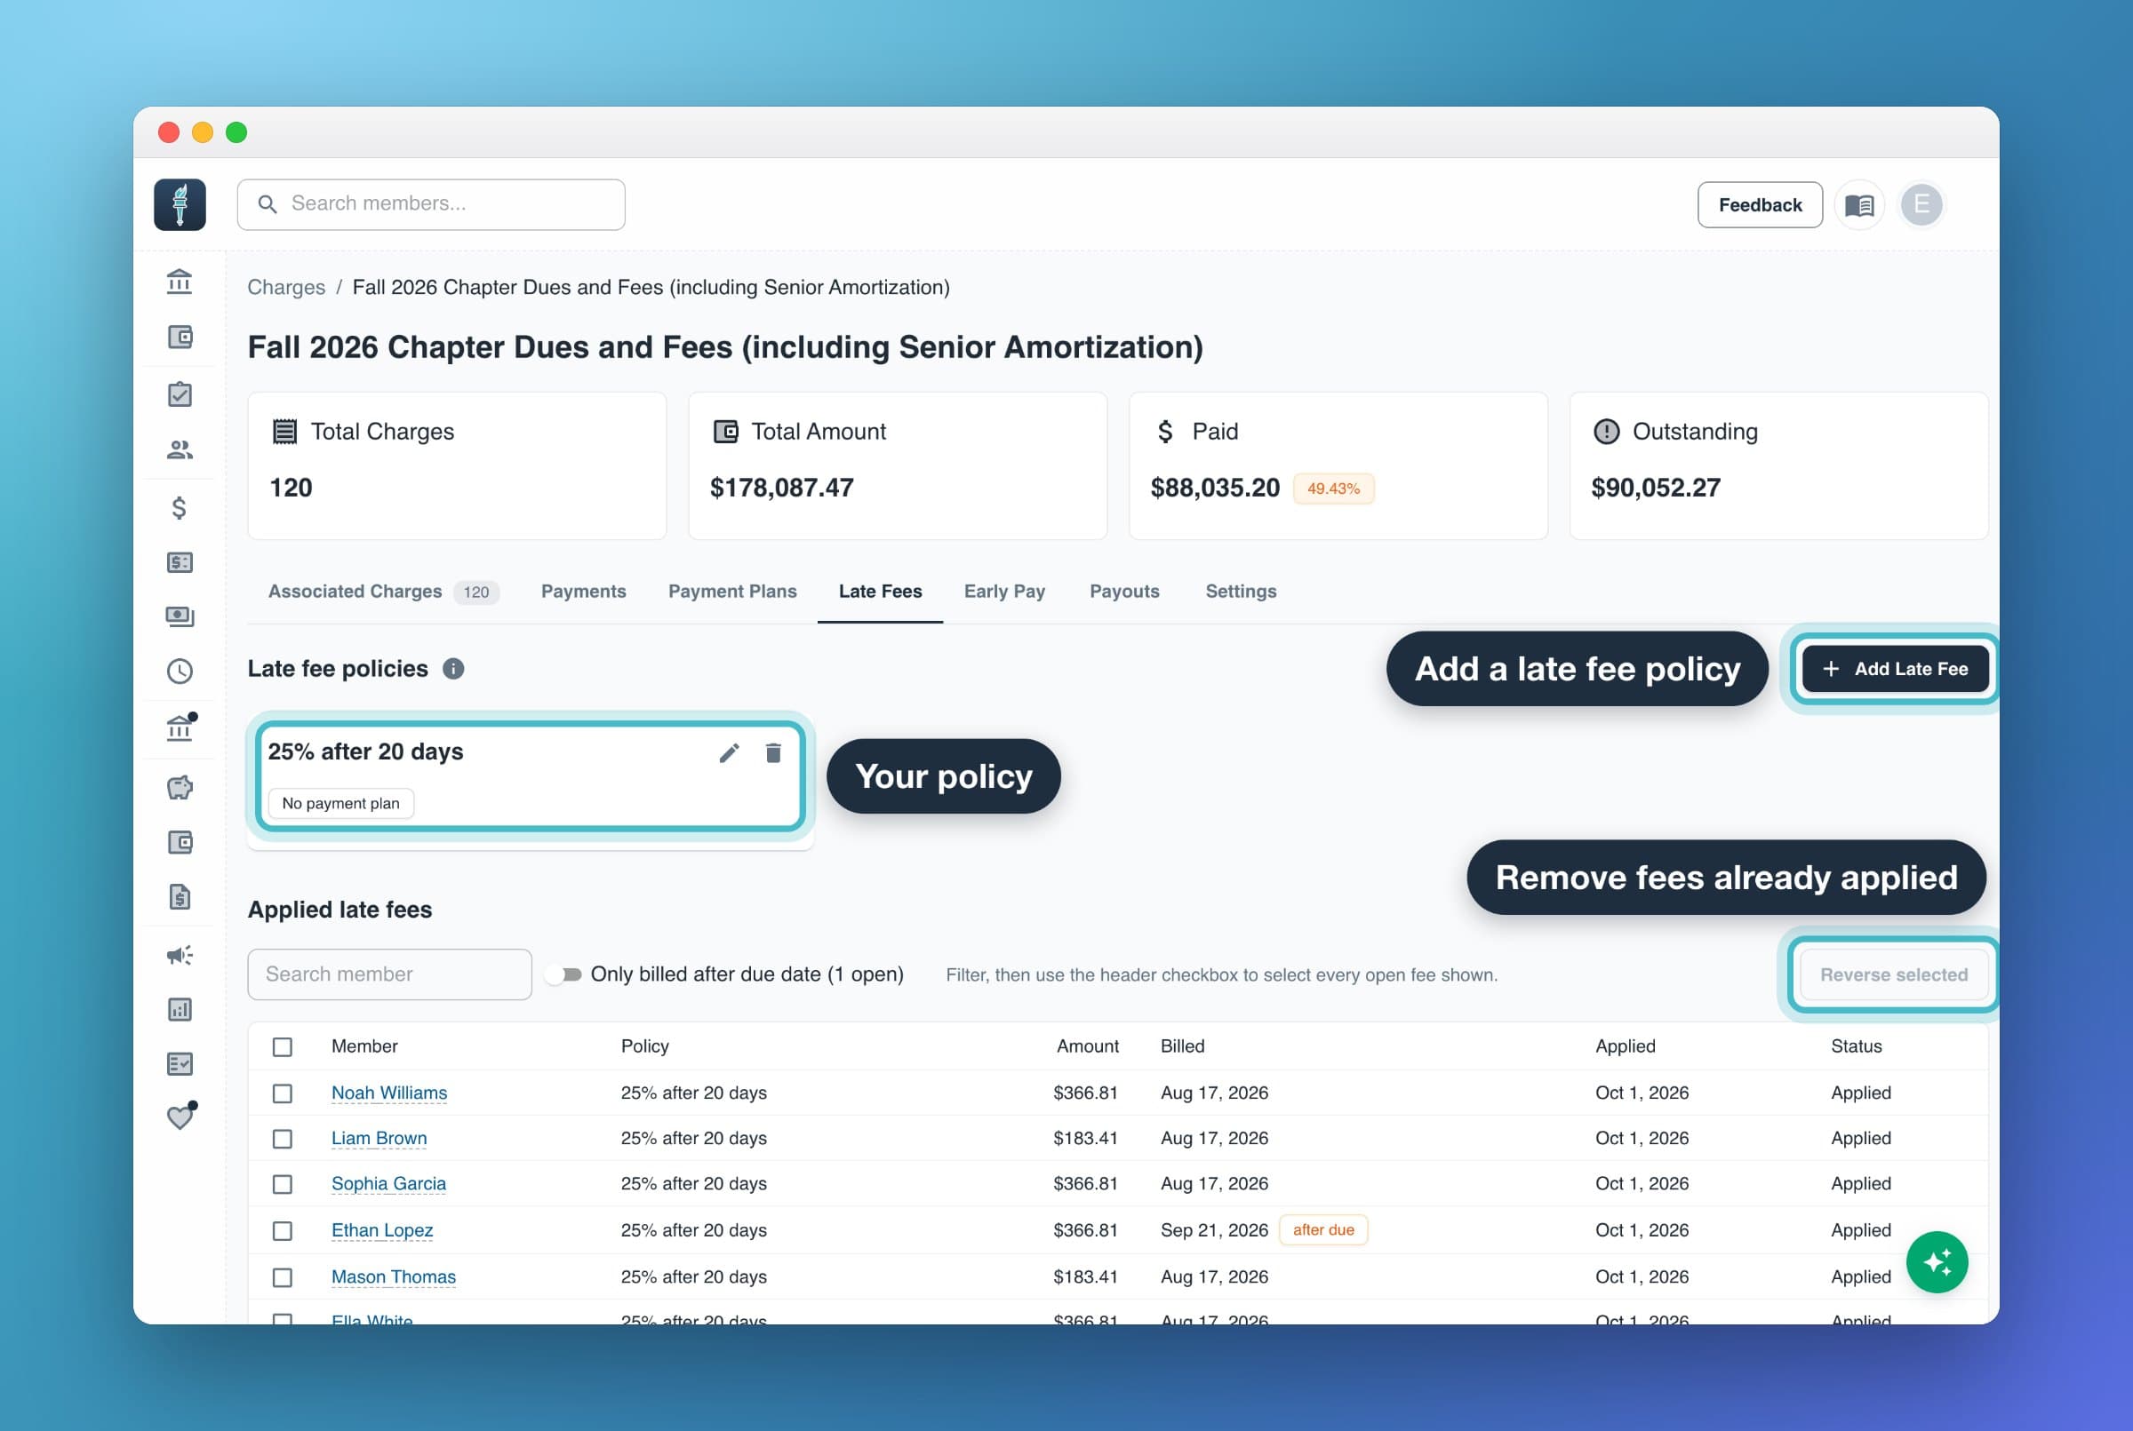
Task: Edit the 25% after 20 days policy
Action: coord(729,753)
